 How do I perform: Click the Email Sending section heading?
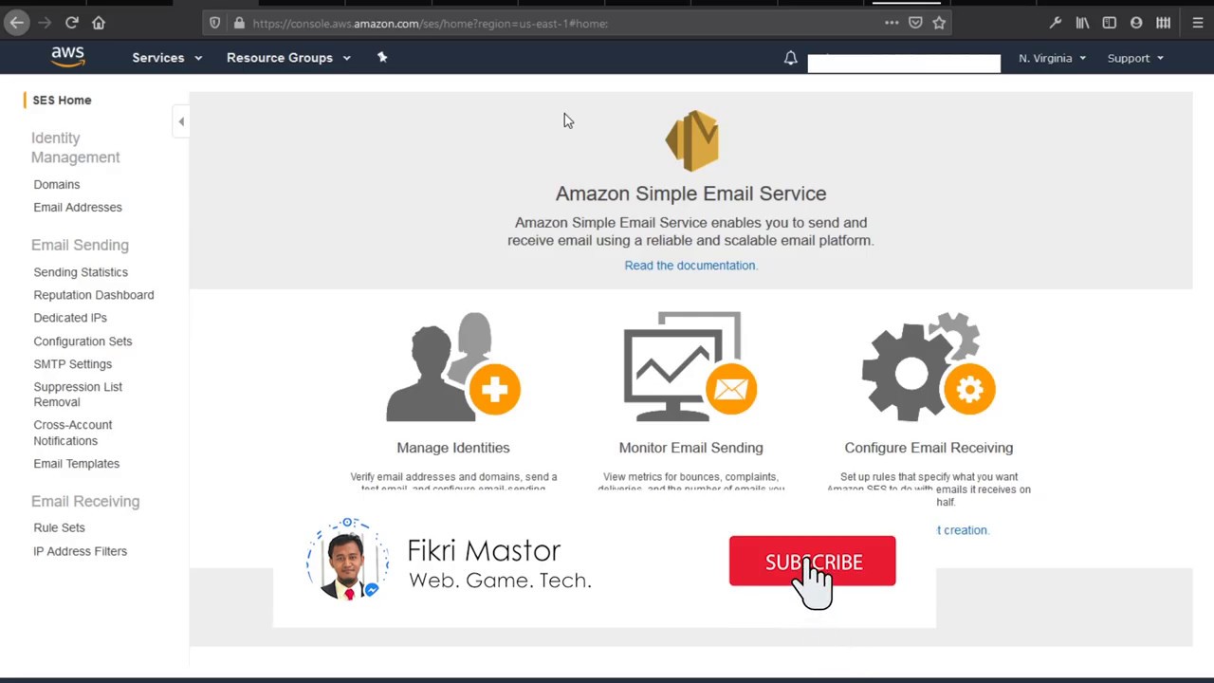click(80, 245)
